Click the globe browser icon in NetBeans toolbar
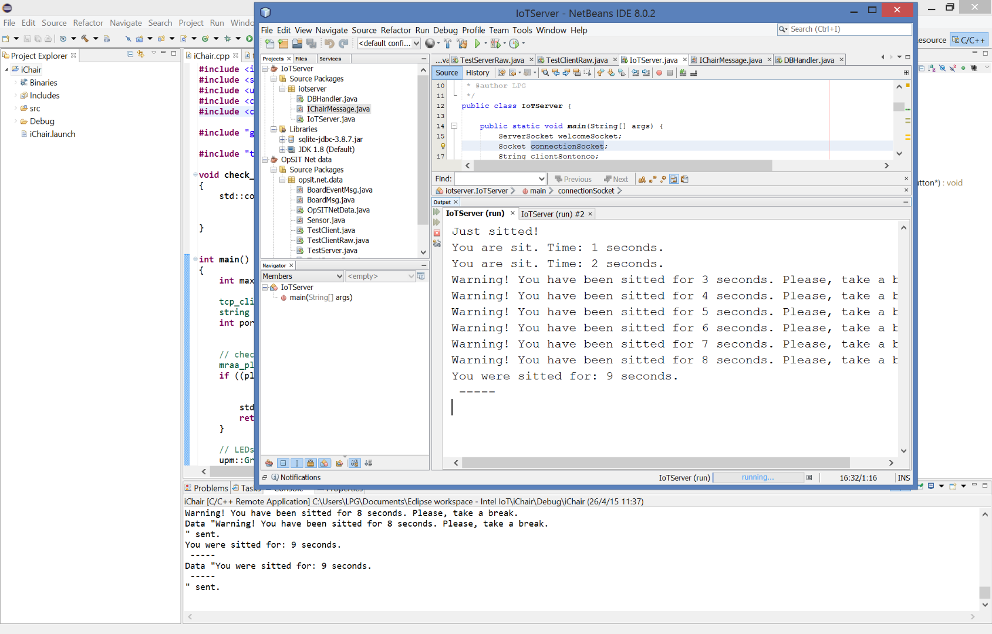 [430, 43]
